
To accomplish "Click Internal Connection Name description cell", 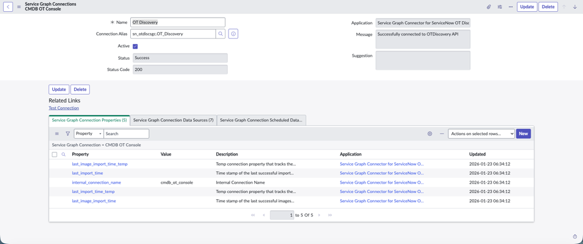I will 240,182.
